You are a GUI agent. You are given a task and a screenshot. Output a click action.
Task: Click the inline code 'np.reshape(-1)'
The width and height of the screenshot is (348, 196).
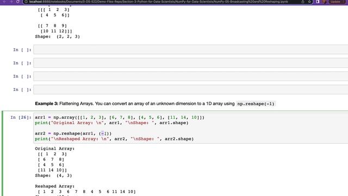click(256, 104)
